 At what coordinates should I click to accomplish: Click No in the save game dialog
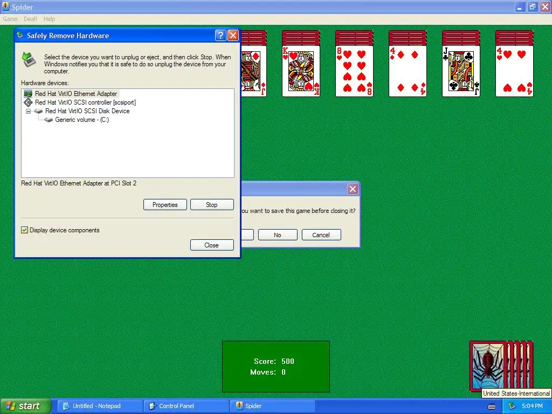point(278,235)
